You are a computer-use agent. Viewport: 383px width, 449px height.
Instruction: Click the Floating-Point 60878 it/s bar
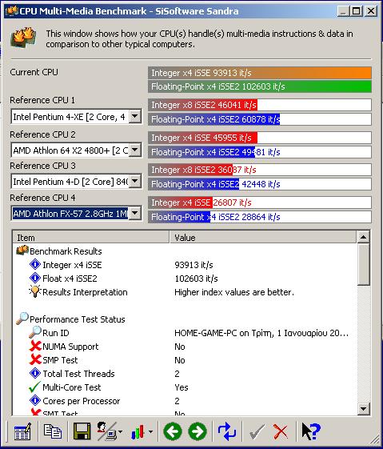click(260, 119)
